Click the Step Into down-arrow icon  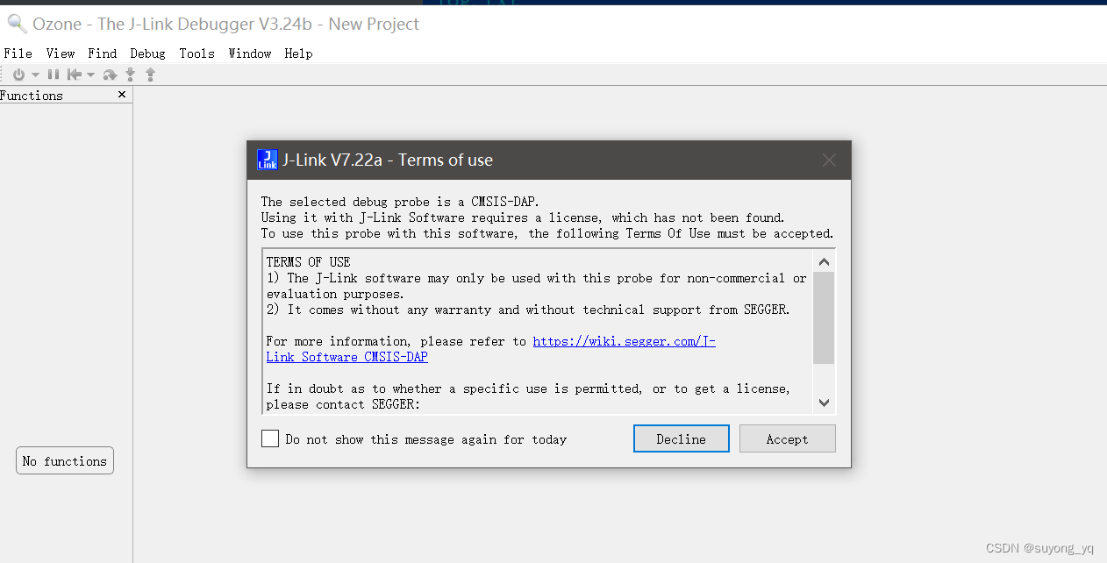click(131, 75)
